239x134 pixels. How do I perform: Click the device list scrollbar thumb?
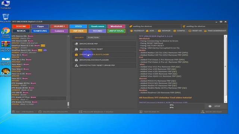point(68,104)
